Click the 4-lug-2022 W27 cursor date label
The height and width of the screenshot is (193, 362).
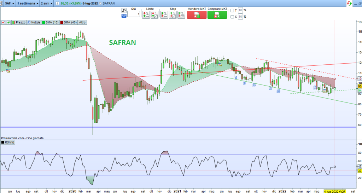[335, 191]
